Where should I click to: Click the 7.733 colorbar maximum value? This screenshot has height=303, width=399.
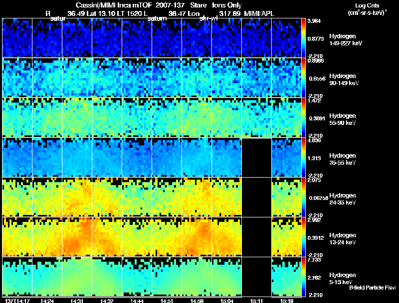tap(314, 260)
